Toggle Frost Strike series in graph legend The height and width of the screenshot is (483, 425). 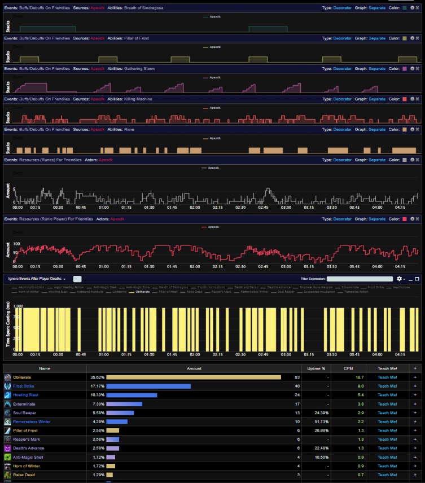373,287
